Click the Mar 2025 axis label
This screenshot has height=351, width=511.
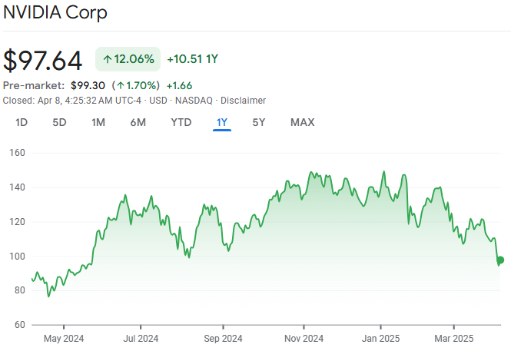coord(454,339)
